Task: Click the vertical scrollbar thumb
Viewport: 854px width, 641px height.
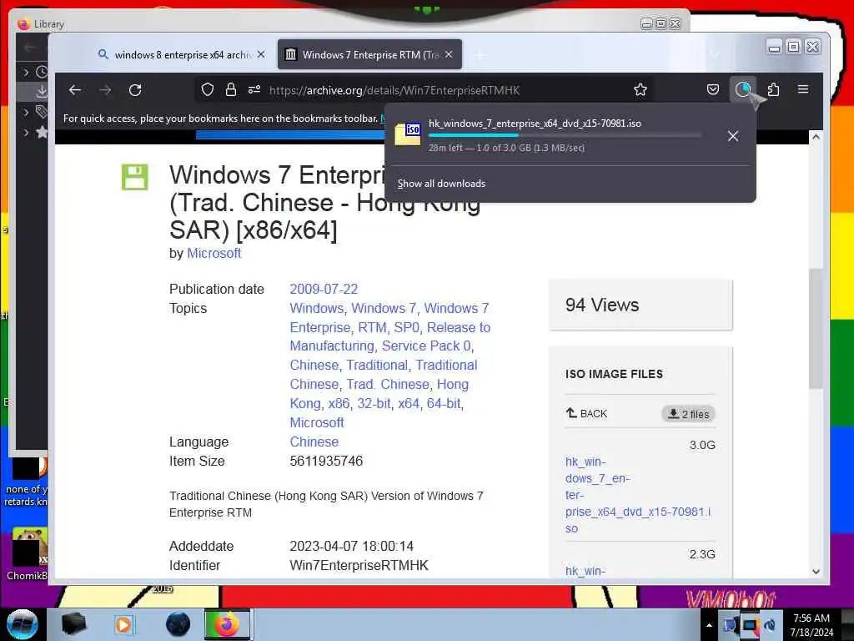Action: point(816,328)
